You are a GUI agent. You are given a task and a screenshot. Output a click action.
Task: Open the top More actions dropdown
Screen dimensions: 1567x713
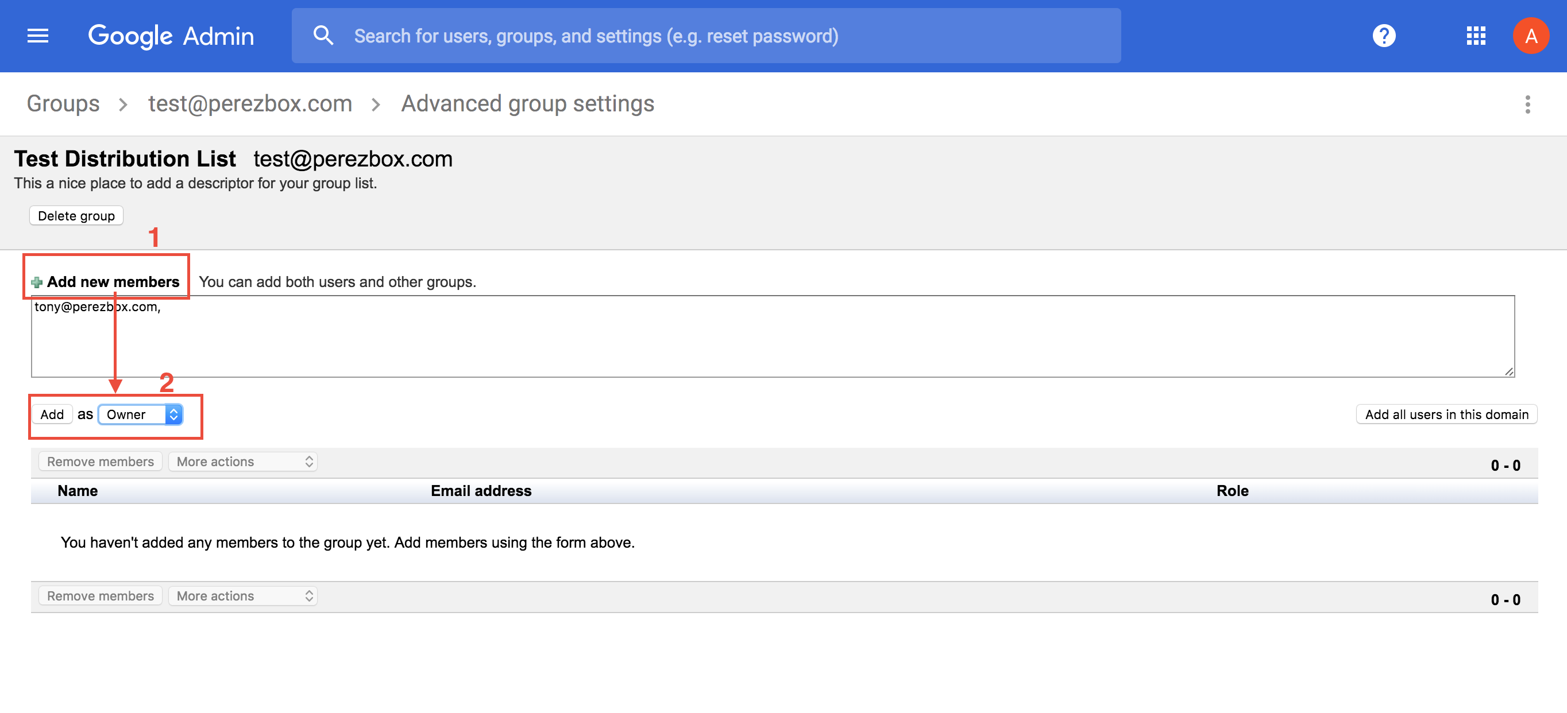tap(243, 462)
